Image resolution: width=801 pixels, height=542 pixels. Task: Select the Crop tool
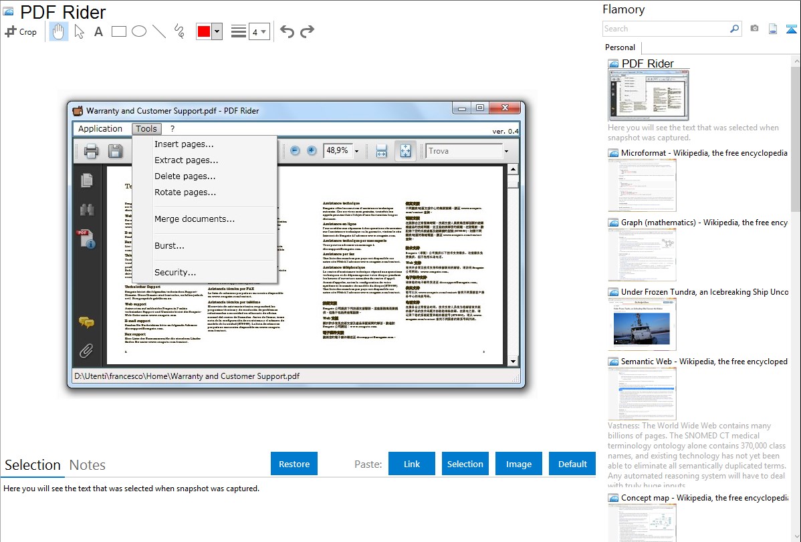coord(21,31)
